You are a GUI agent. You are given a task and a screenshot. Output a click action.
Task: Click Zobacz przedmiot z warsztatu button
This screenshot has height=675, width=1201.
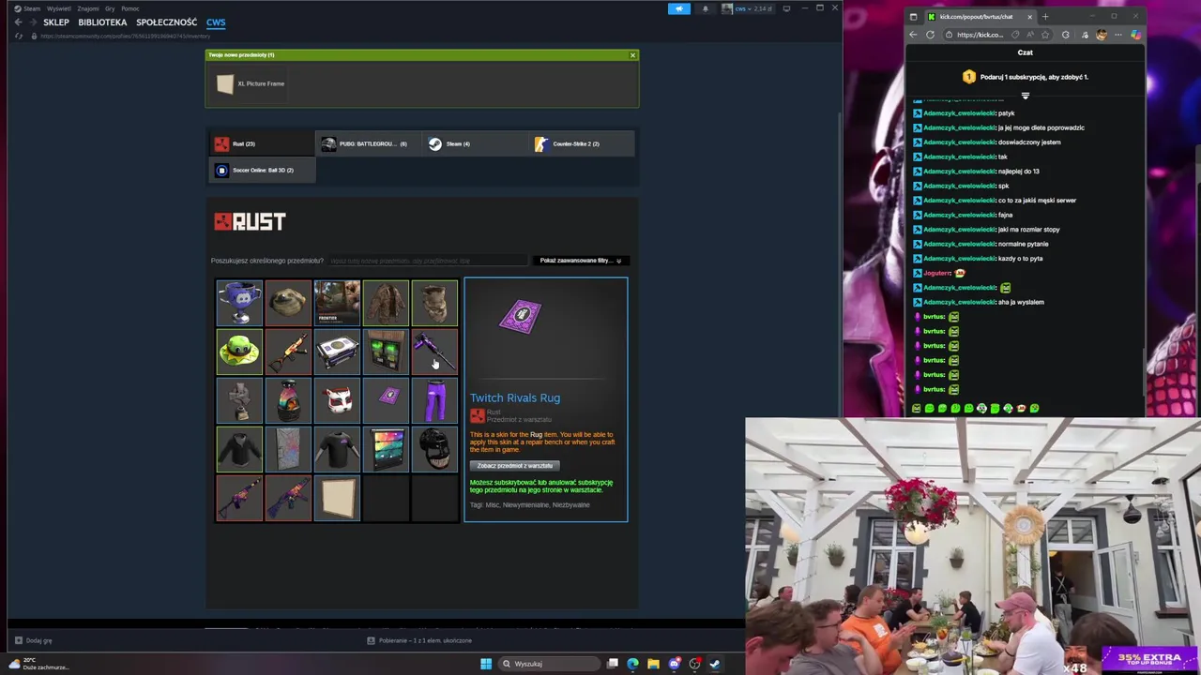click(x=514, y=465)
